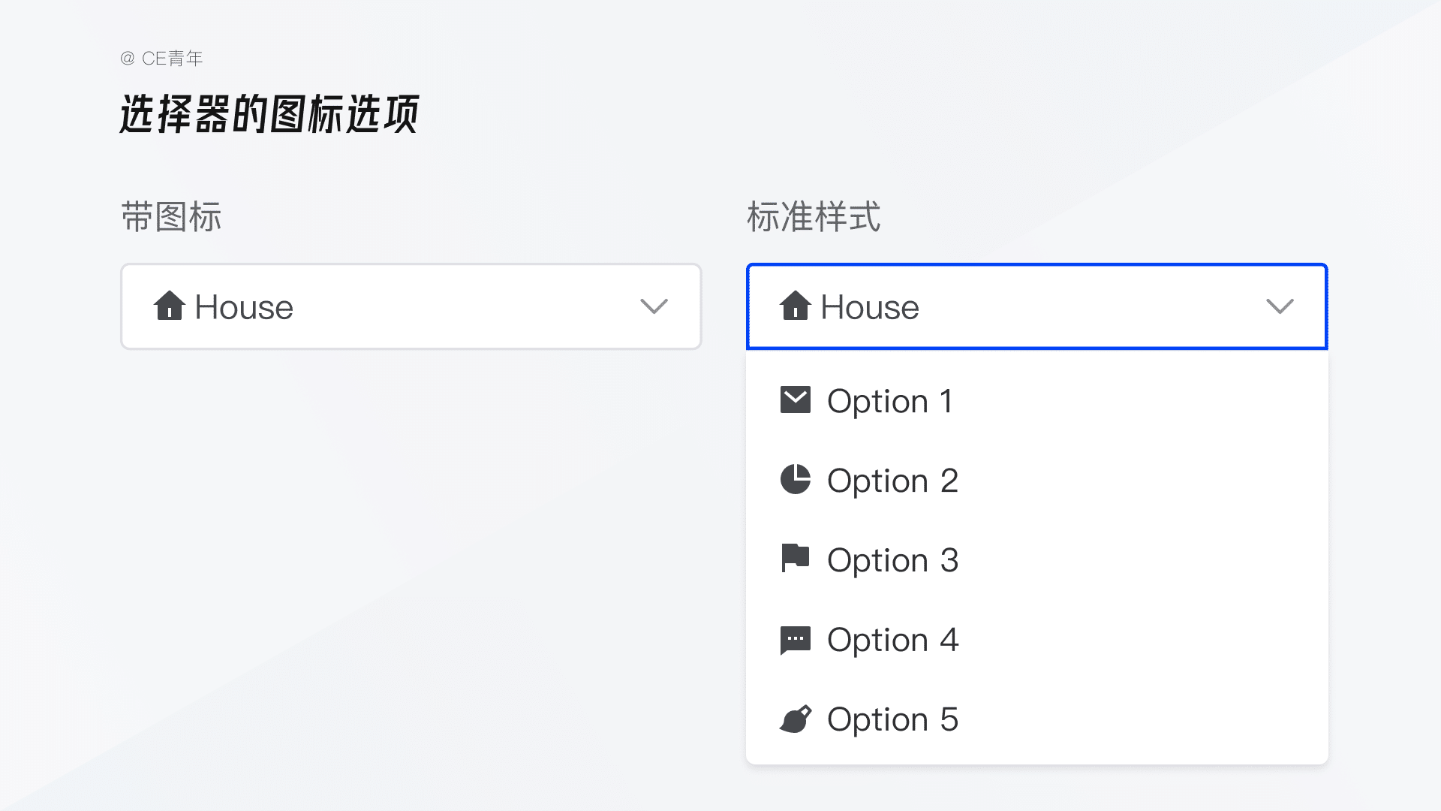Click the @ CE青年 author credit text

(161, 59)
